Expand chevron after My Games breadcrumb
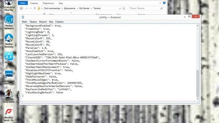 (91, 8)
